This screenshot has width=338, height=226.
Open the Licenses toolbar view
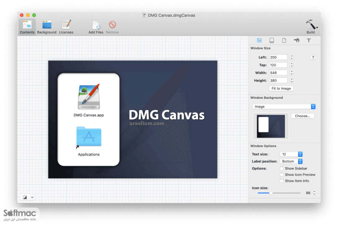66,27
